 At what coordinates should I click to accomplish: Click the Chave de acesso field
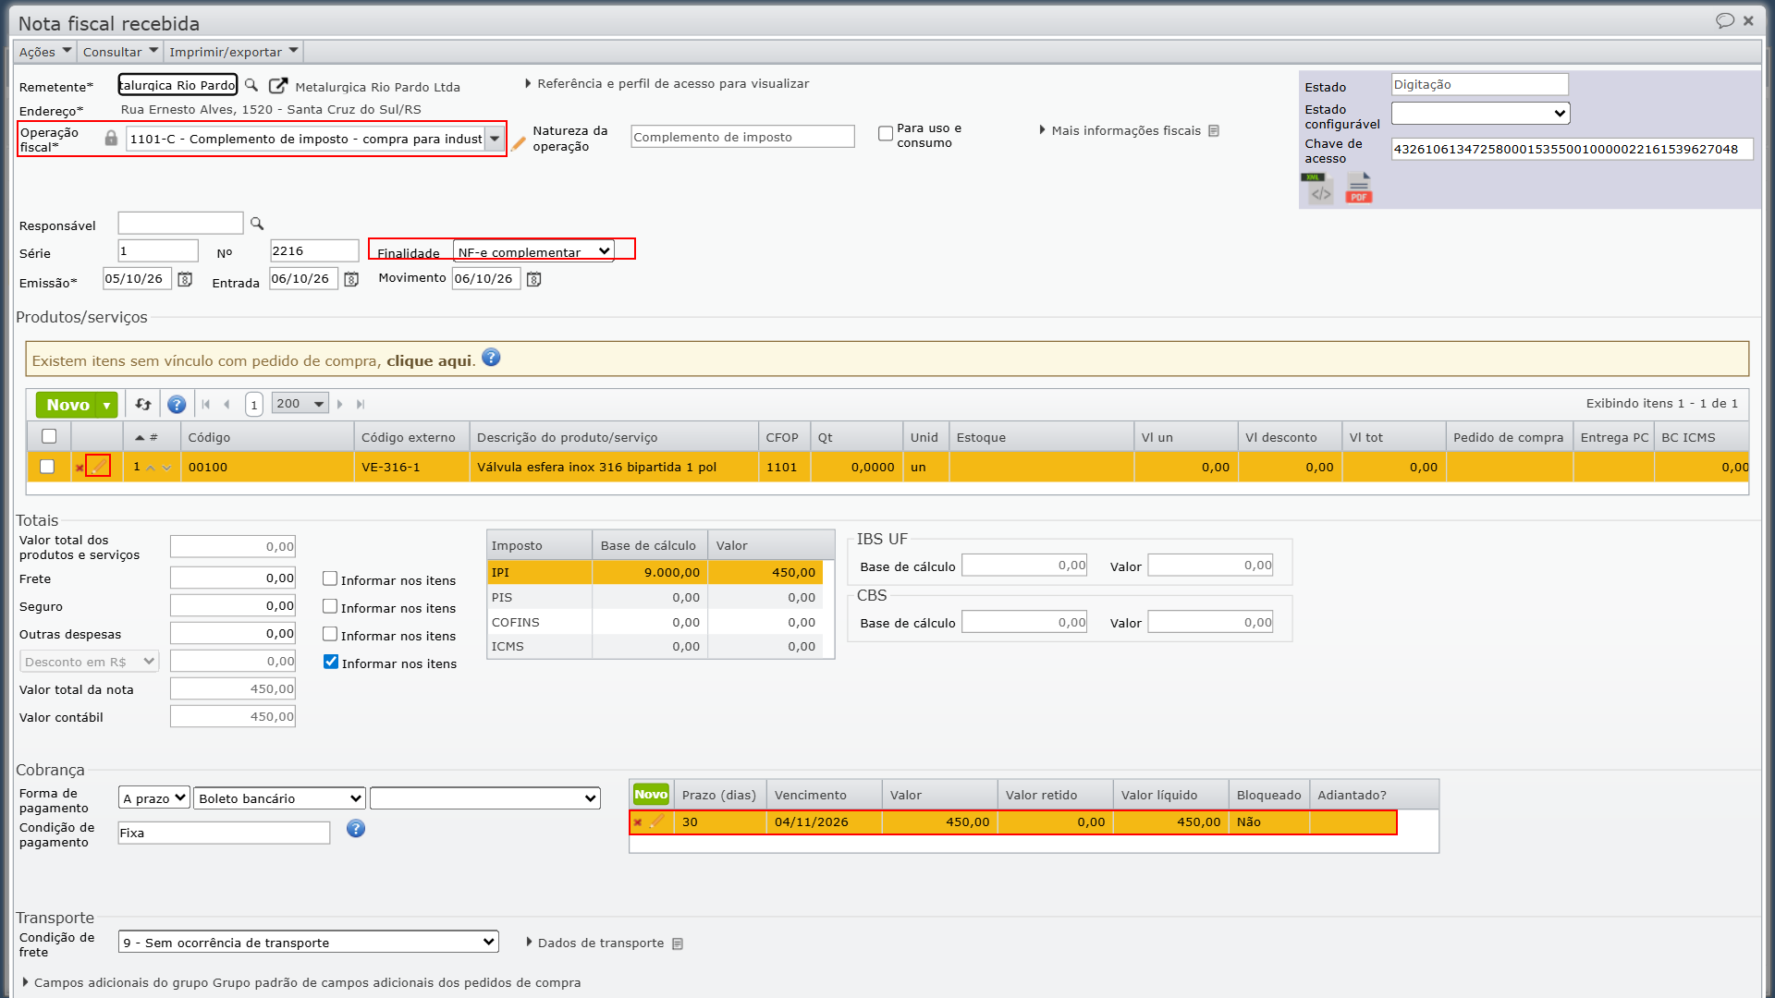[1572, 149]
